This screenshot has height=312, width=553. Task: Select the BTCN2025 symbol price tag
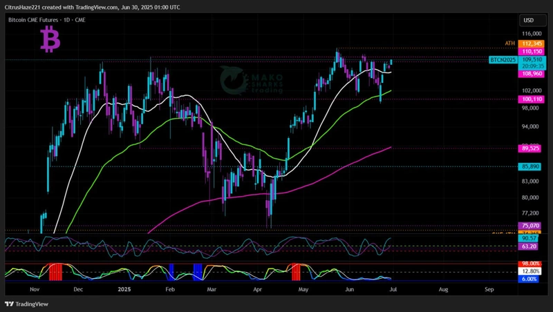click(x=503, y=60)
